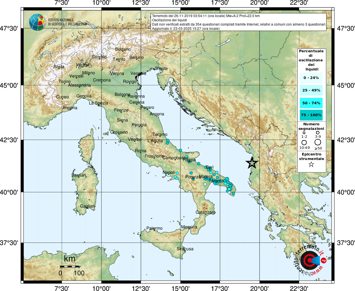The image size is (355, 291).
Task: Click the km scale bar
Action: pos(70,267)
